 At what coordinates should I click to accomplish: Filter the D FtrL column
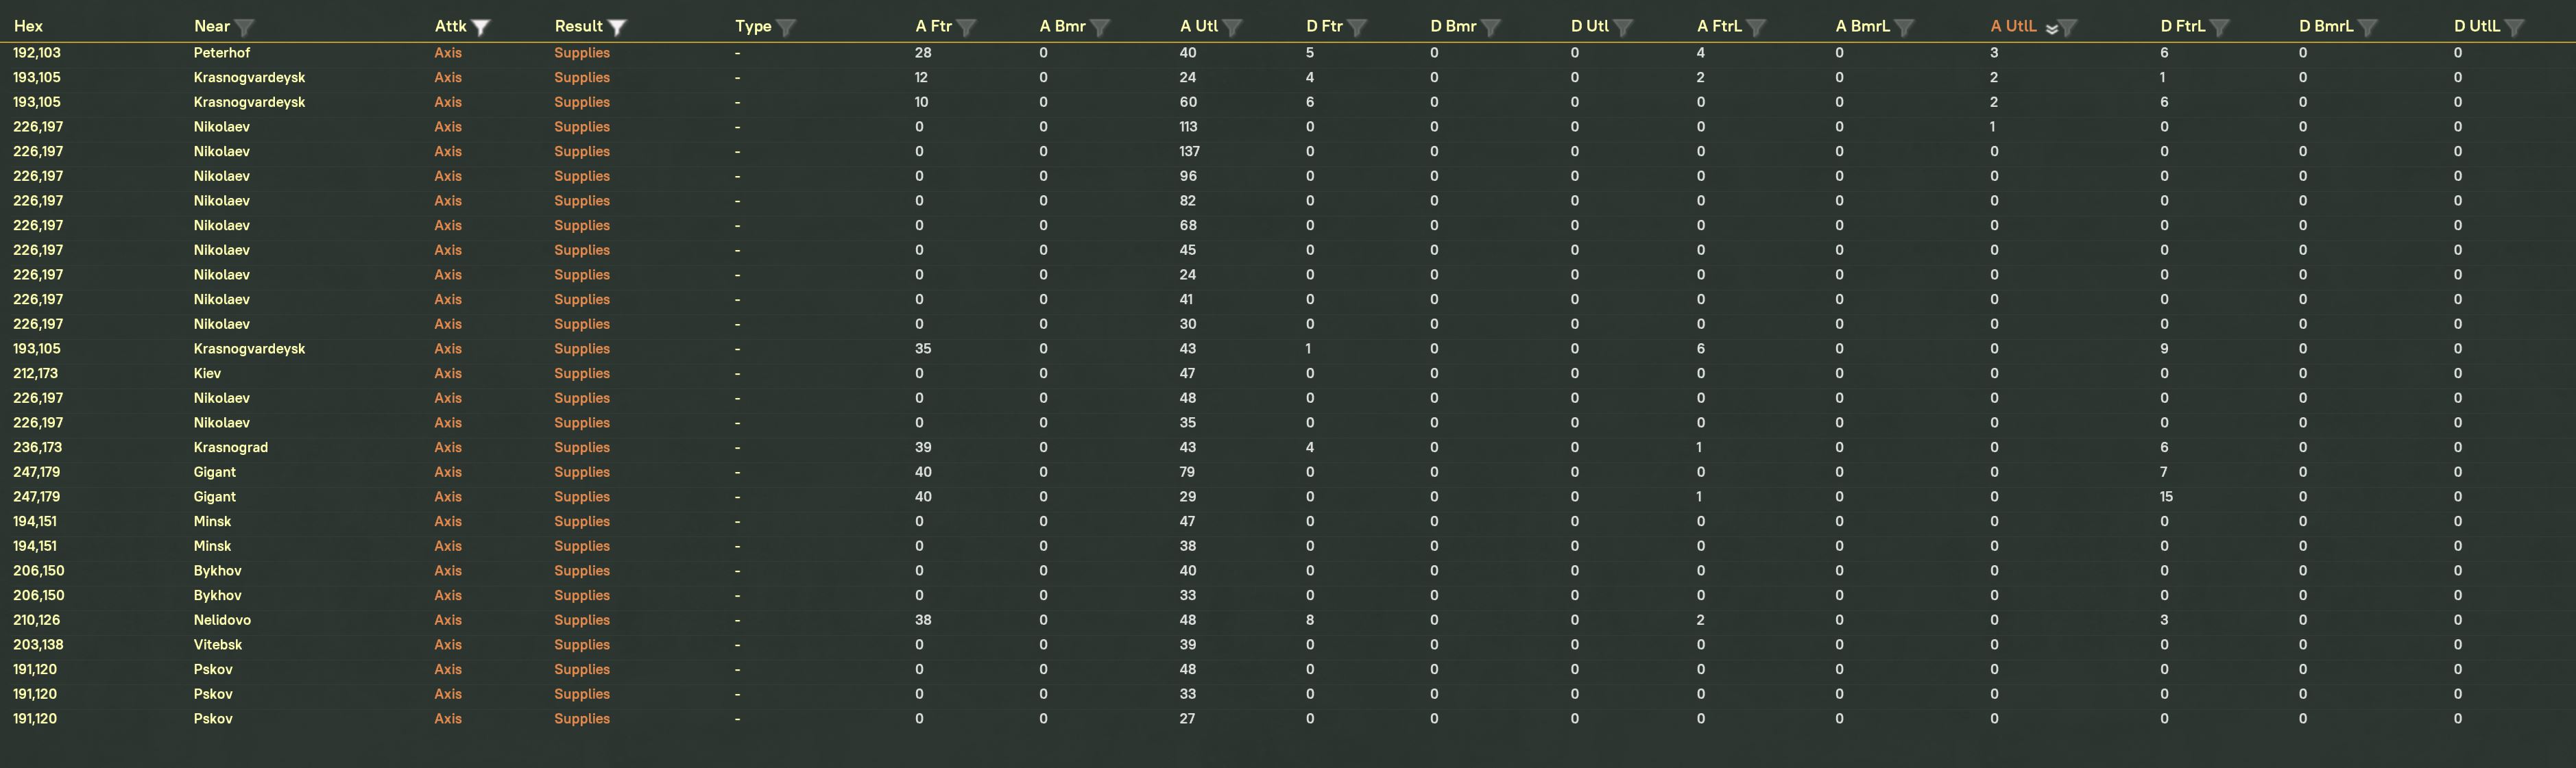(2220, 27)
